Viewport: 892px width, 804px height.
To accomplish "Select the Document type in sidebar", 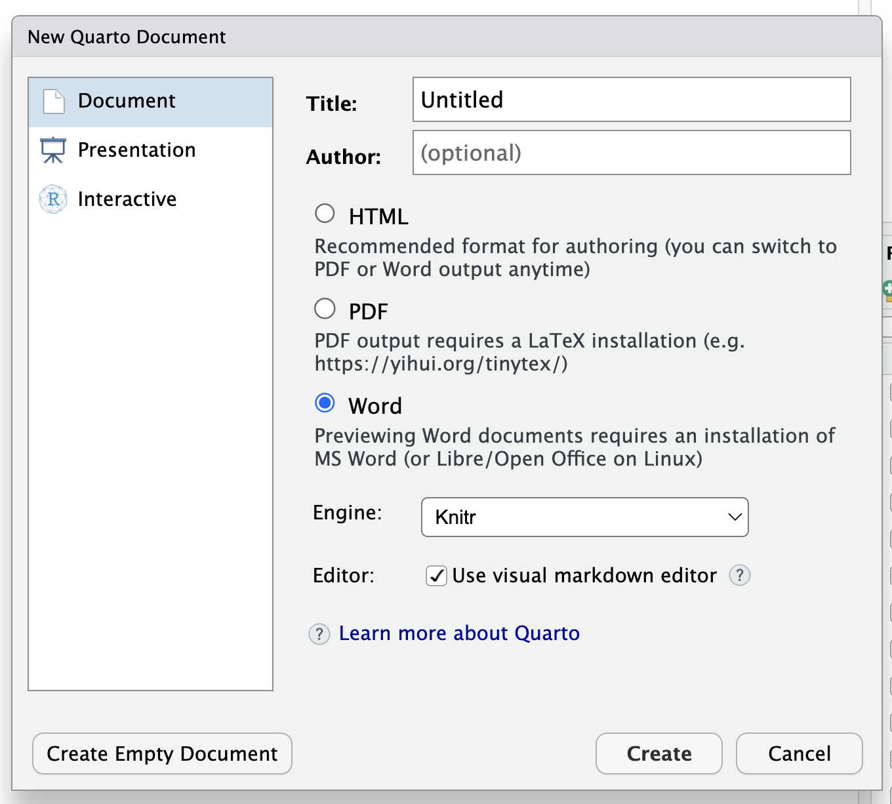I will (150, 102).
